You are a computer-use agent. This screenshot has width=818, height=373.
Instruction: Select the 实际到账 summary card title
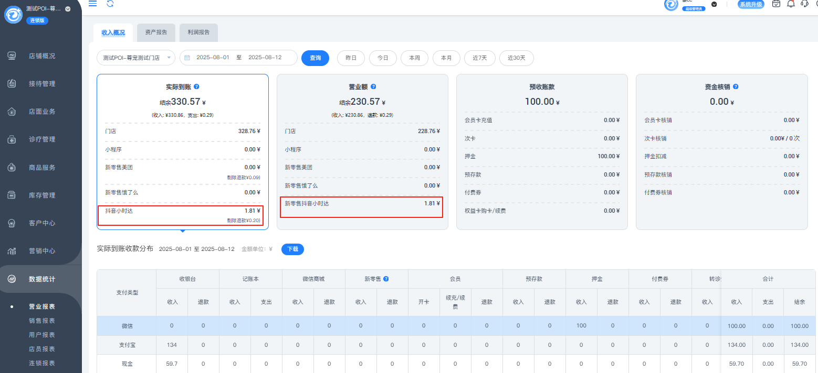pyautogui.click(x=179, y=87)
